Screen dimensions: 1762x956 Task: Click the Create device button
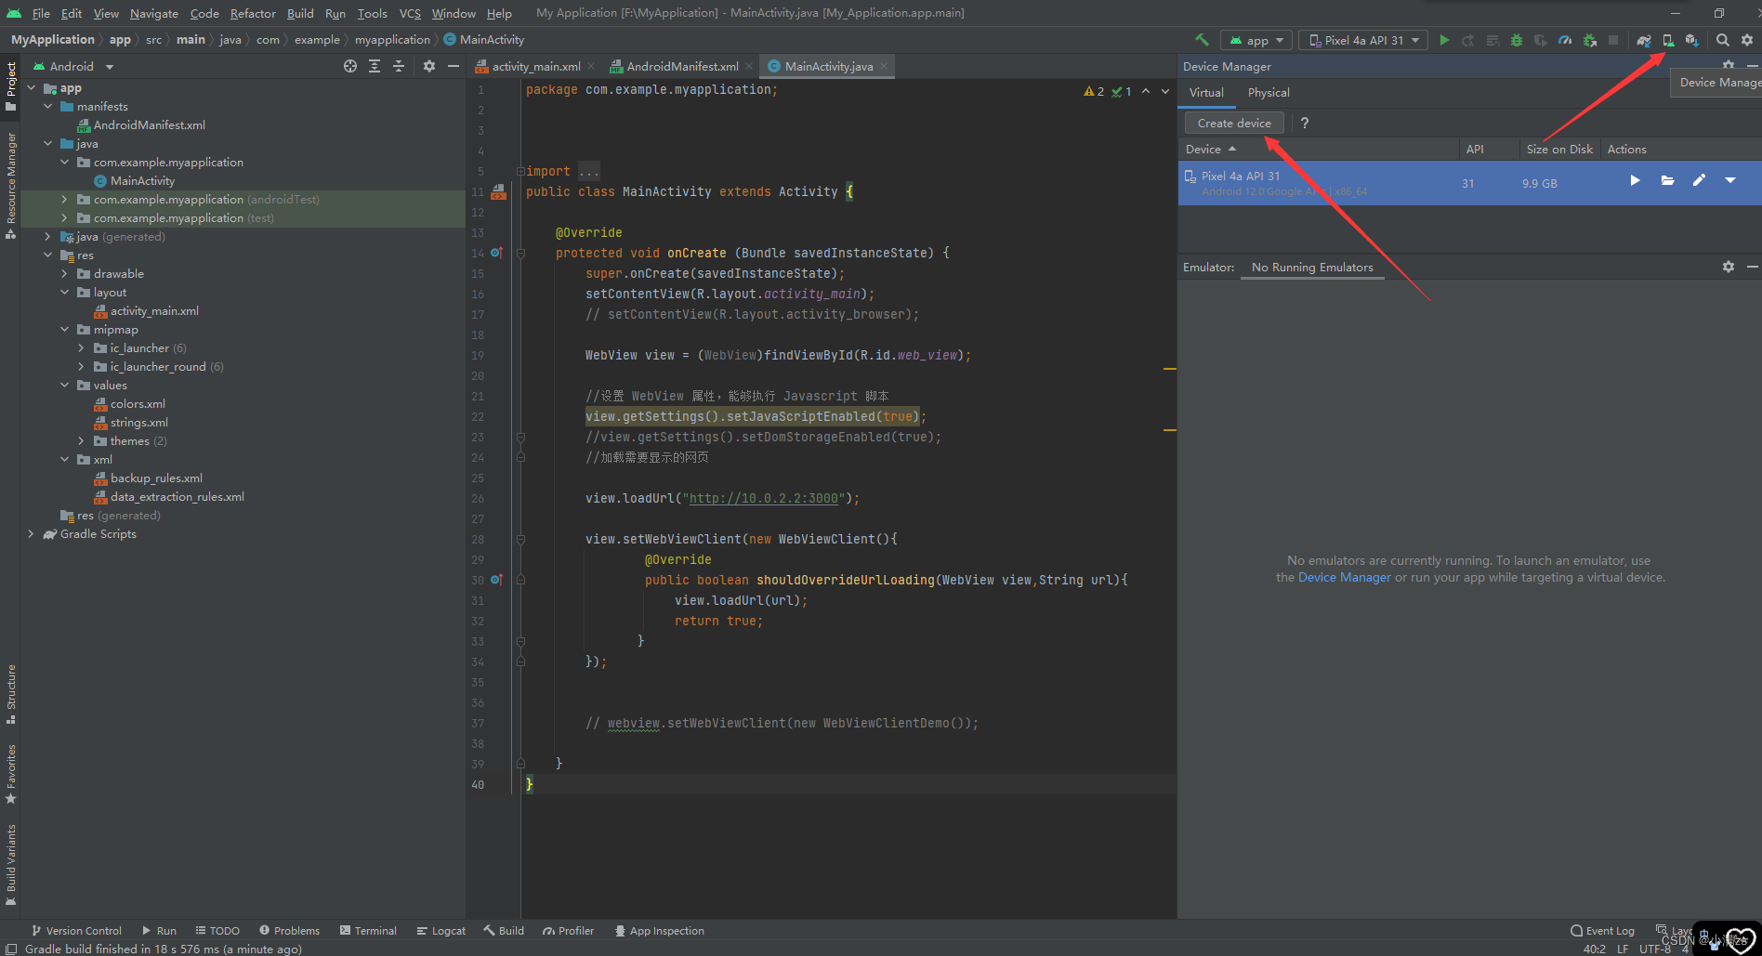click(1233, 123)
